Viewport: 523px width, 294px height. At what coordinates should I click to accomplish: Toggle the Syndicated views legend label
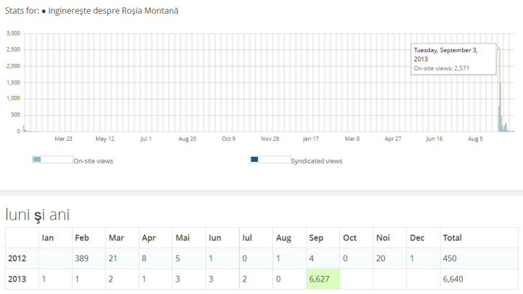[316, 161]
